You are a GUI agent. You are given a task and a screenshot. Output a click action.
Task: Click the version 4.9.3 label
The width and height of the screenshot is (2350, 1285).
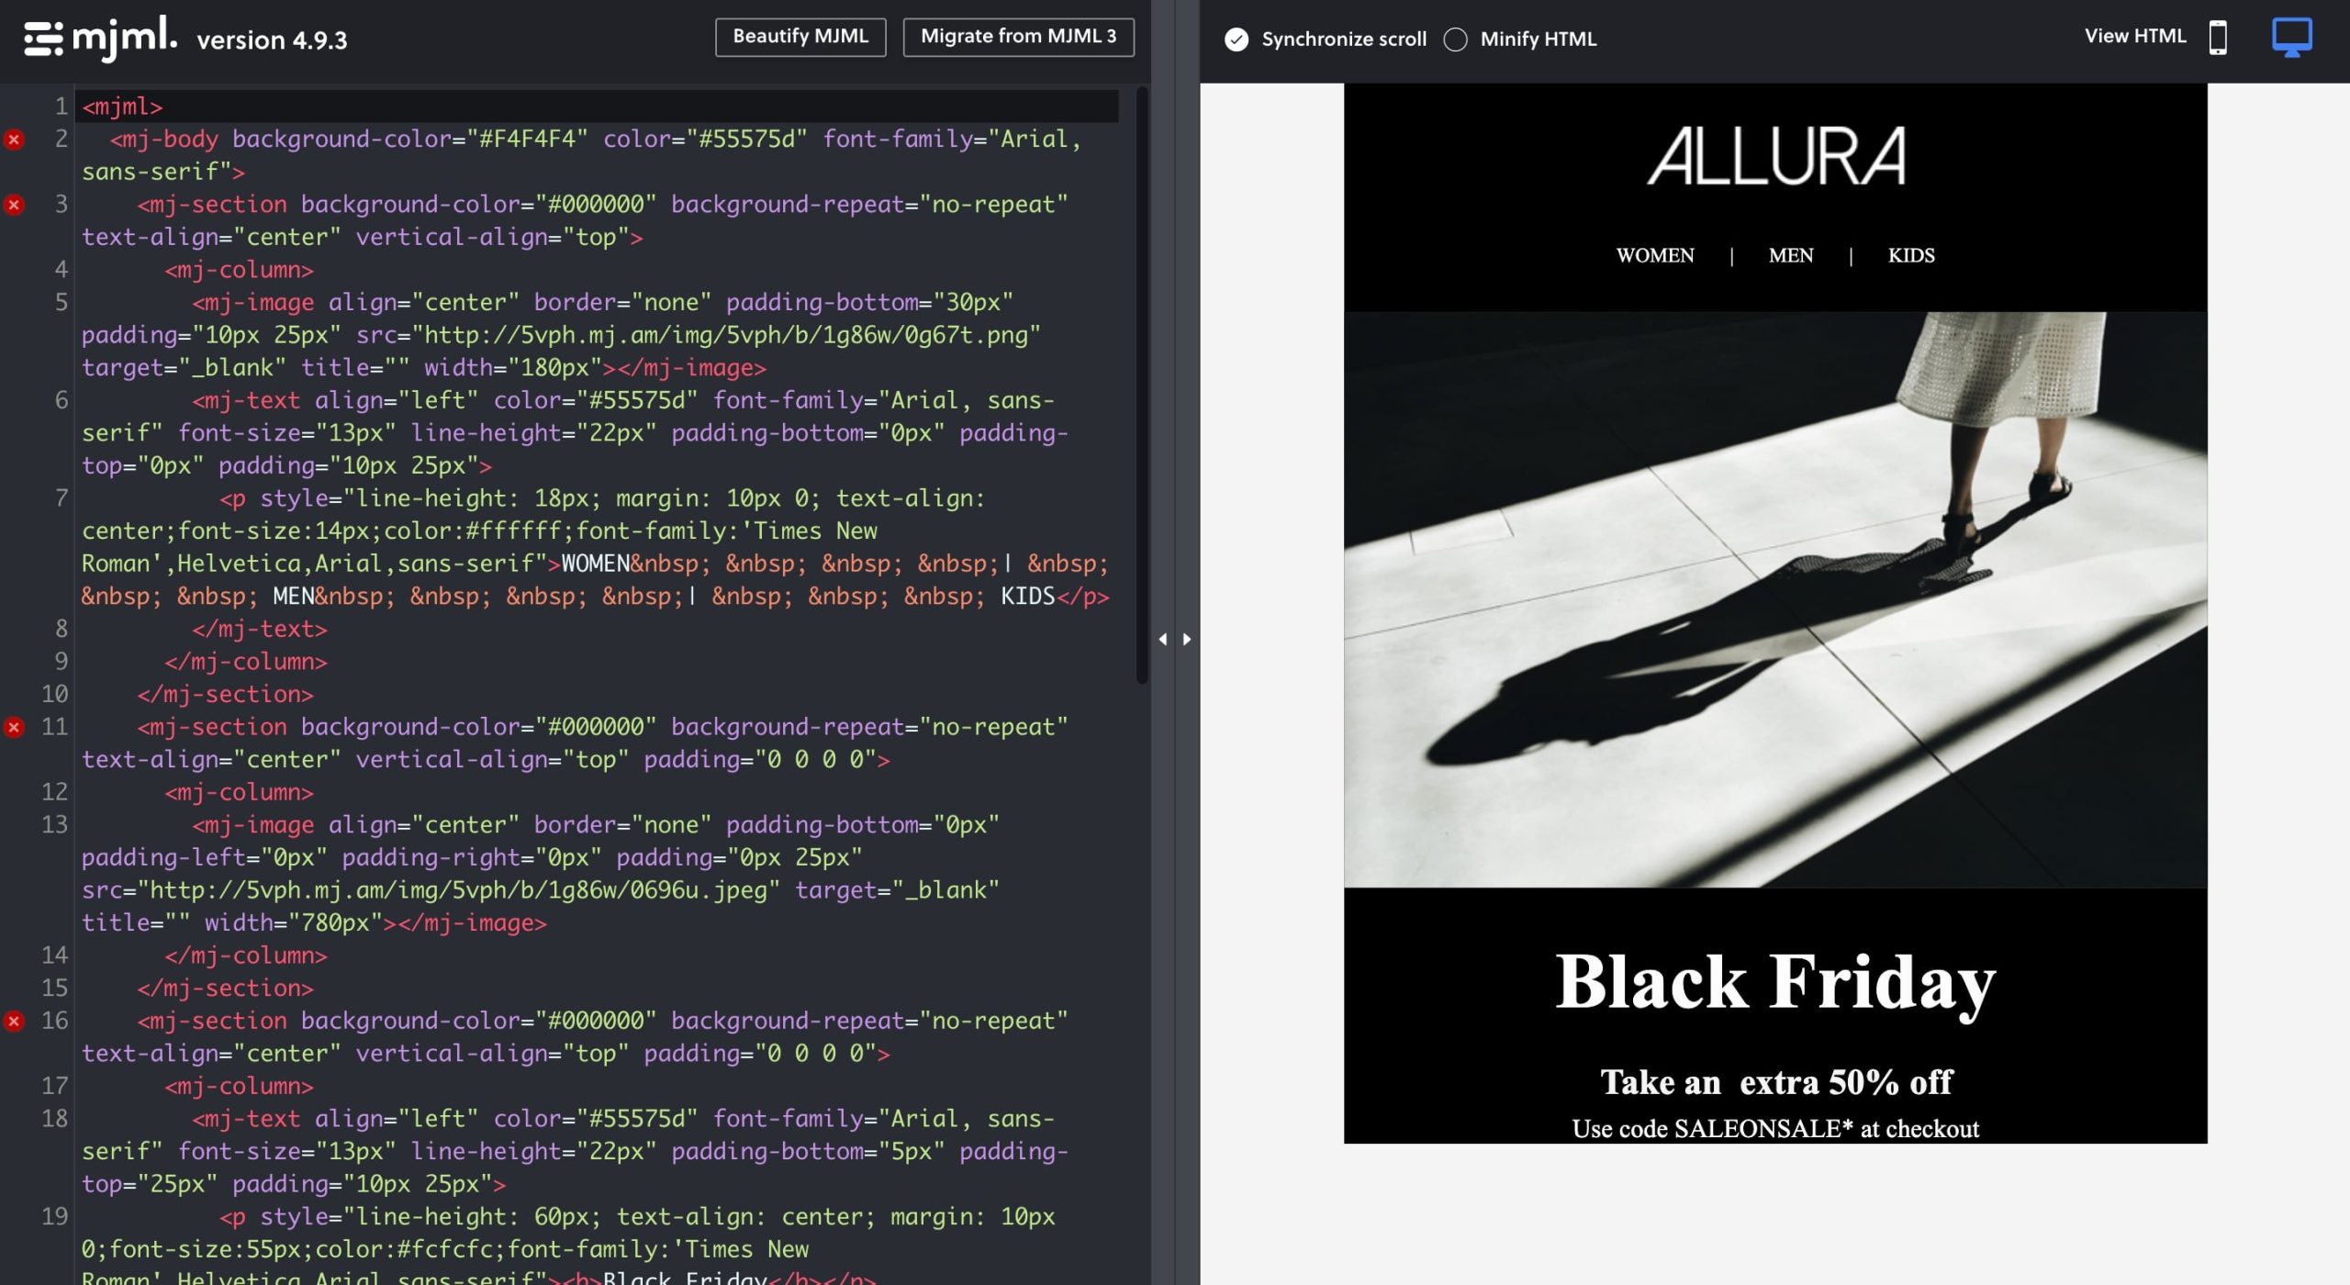(x=272, y=40)
